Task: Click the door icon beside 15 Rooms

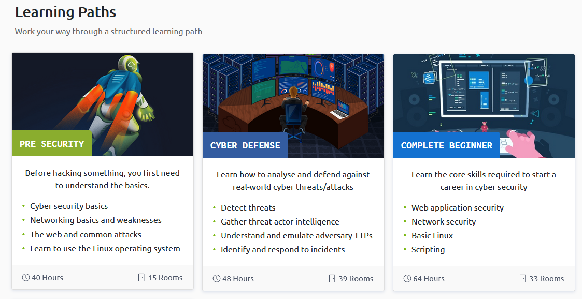Action: (141, 278)
